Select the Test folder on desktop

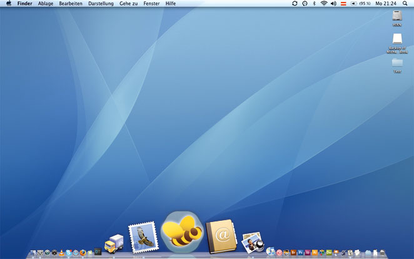[x=397, y=64]
